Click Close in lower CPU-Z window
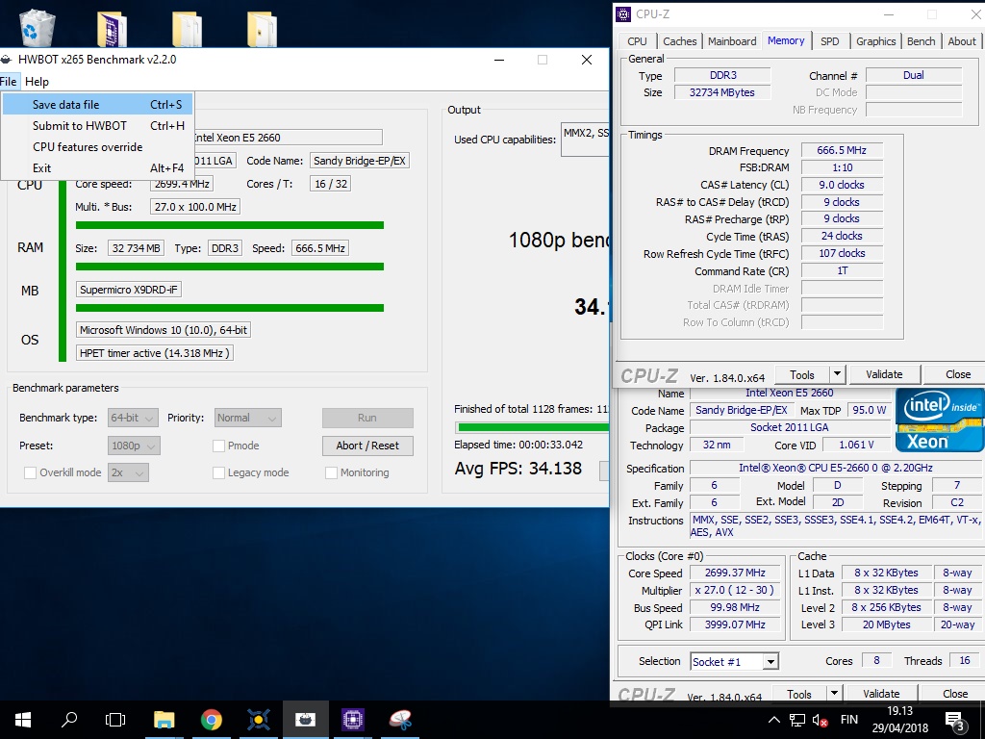Screen dimensions: 985x739 coord(954,694)
